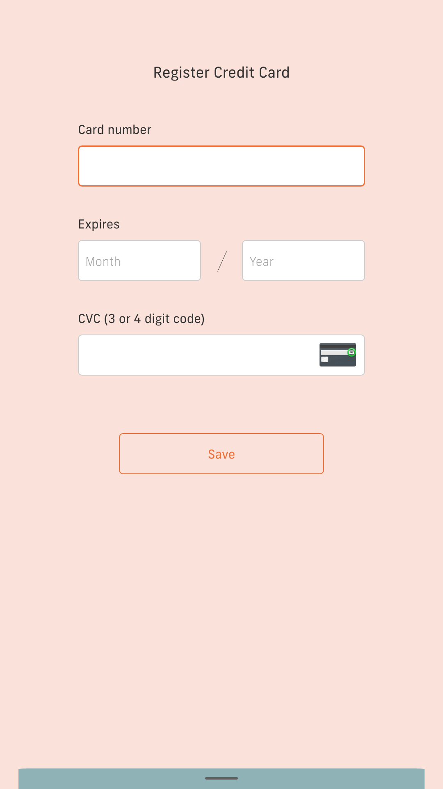Viewport: 443px width, 789px height.
Task: Click the green-circled code on card icon
Action: [x=352, y=352]
